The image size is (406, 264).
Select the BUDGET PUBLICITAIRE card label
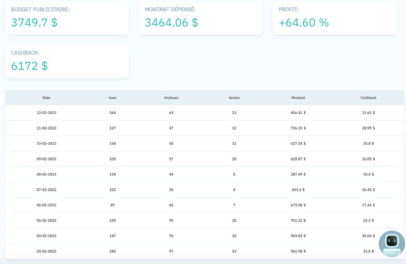pyautogui.click(x=40, y=9)
